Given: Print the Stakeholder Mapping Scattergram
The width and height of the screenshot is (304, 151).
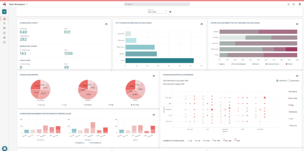Looking at the screenshot, I should (297, 76).
